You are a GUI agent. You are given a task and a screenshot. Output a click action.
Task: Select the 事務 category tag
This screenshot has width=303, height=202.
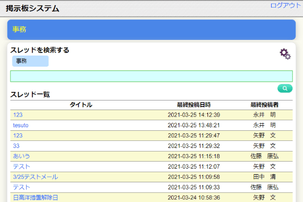pos(30,61)
